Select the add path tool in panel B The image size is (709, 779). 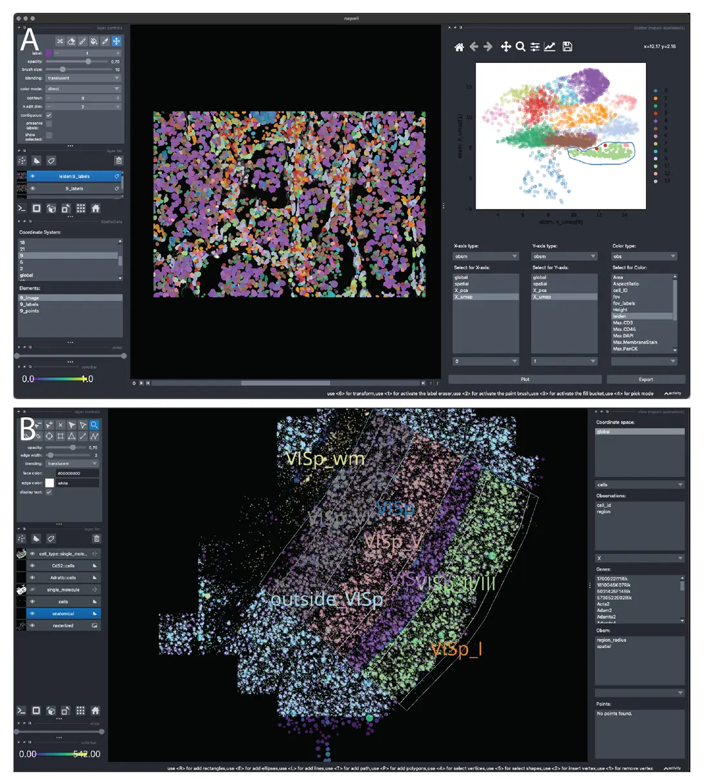click(94, 436)
